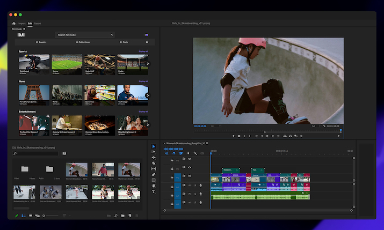Switch project panel to list view
The width and height of the screenshot is (384, 230).
pyautogui.click(x=24, y=216)
